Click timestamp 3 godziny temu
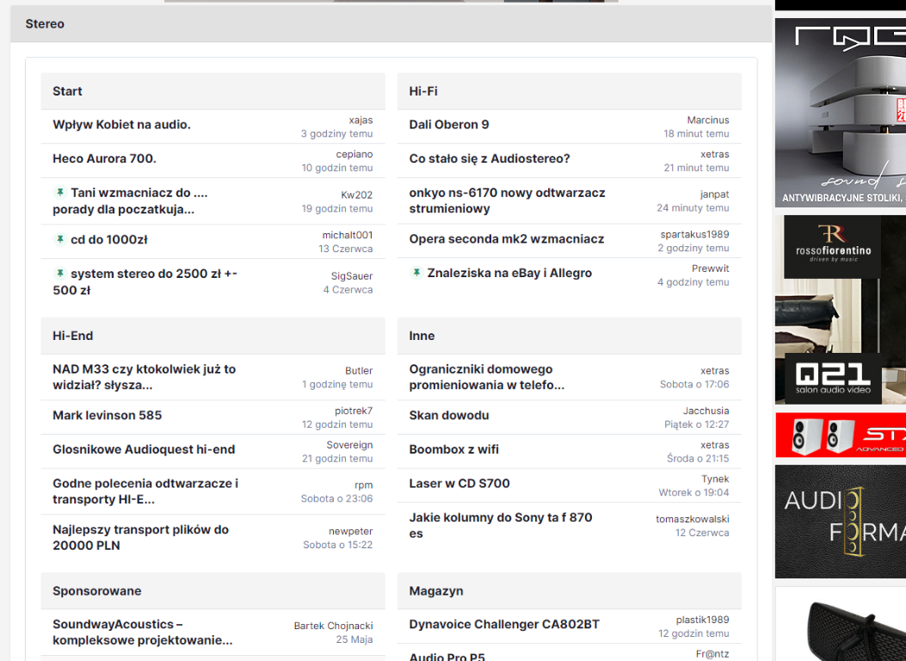The image size is (906, 661). 336,133
